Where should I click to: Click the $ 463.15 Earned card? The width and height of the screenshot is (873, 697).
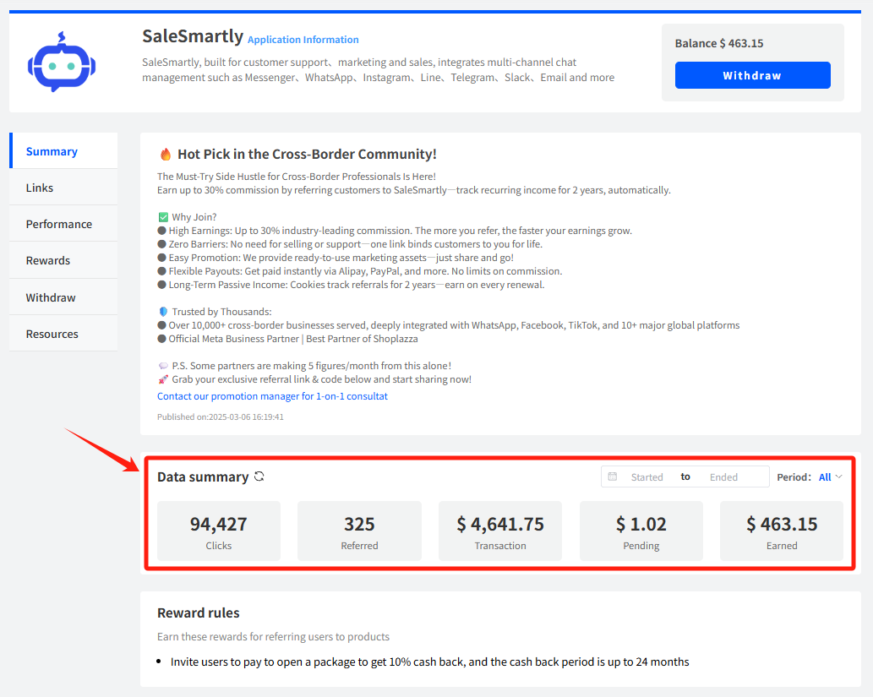[782, 531]
